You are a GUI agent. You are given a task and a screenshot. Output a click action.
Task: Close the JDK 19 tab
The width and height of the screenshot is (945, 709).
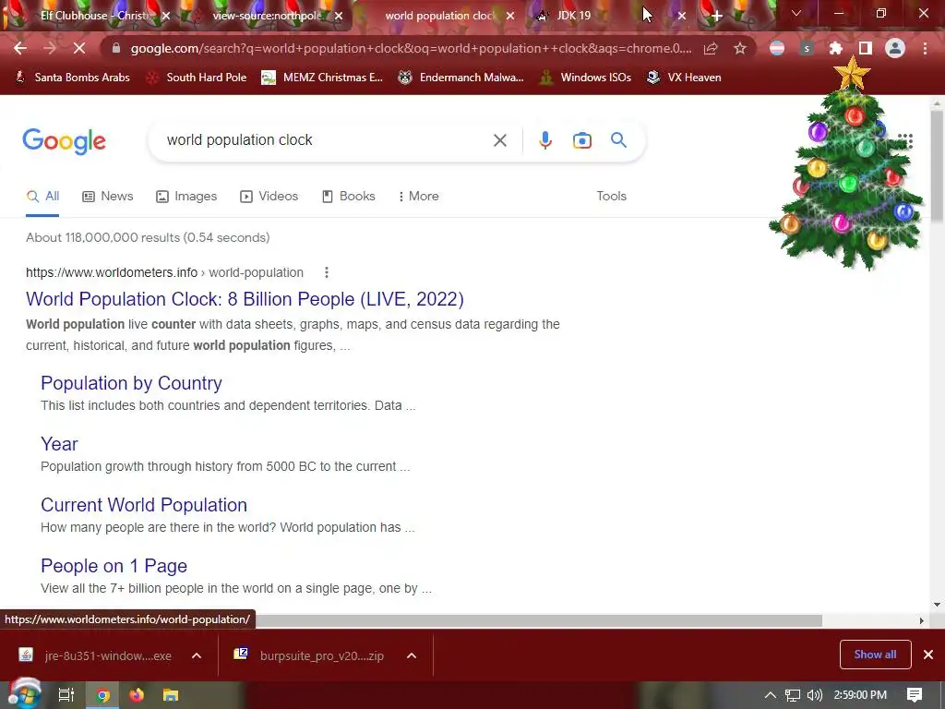tap(682, 17)
